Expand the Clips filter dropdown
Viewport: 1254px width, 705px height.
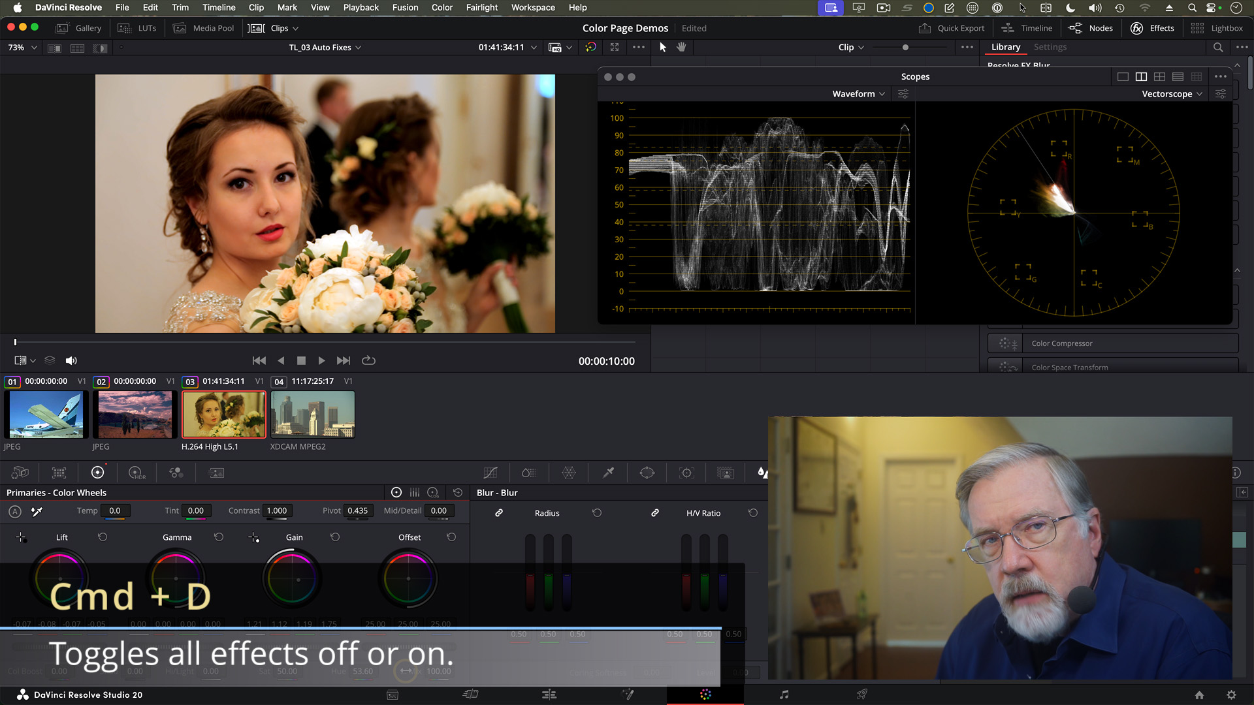(274, 28)
